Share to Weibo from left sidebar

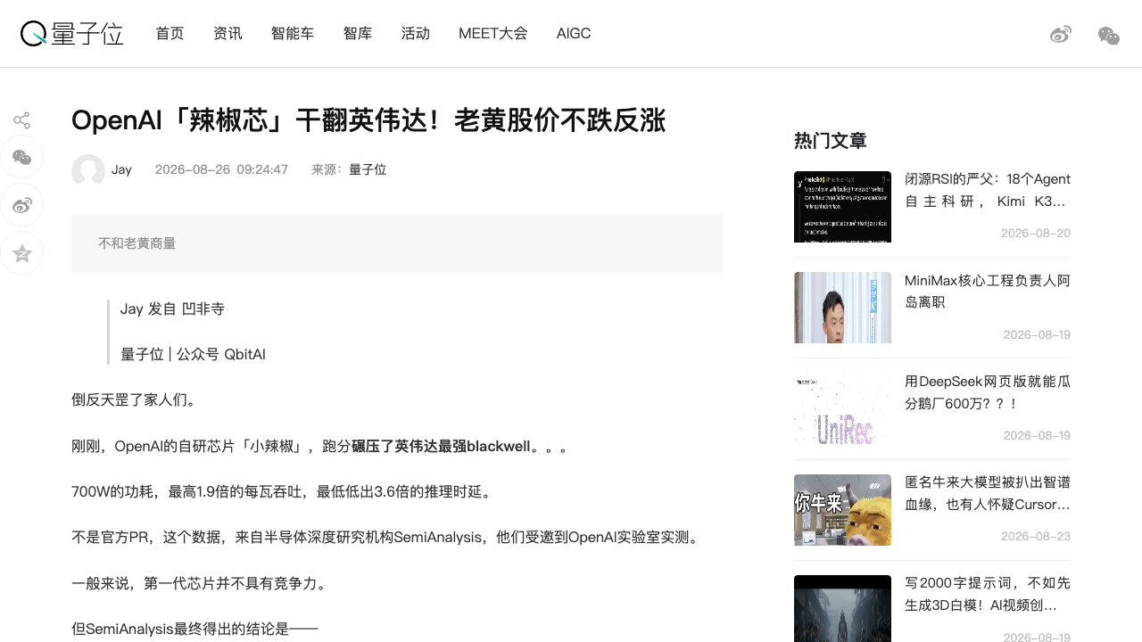22,206
